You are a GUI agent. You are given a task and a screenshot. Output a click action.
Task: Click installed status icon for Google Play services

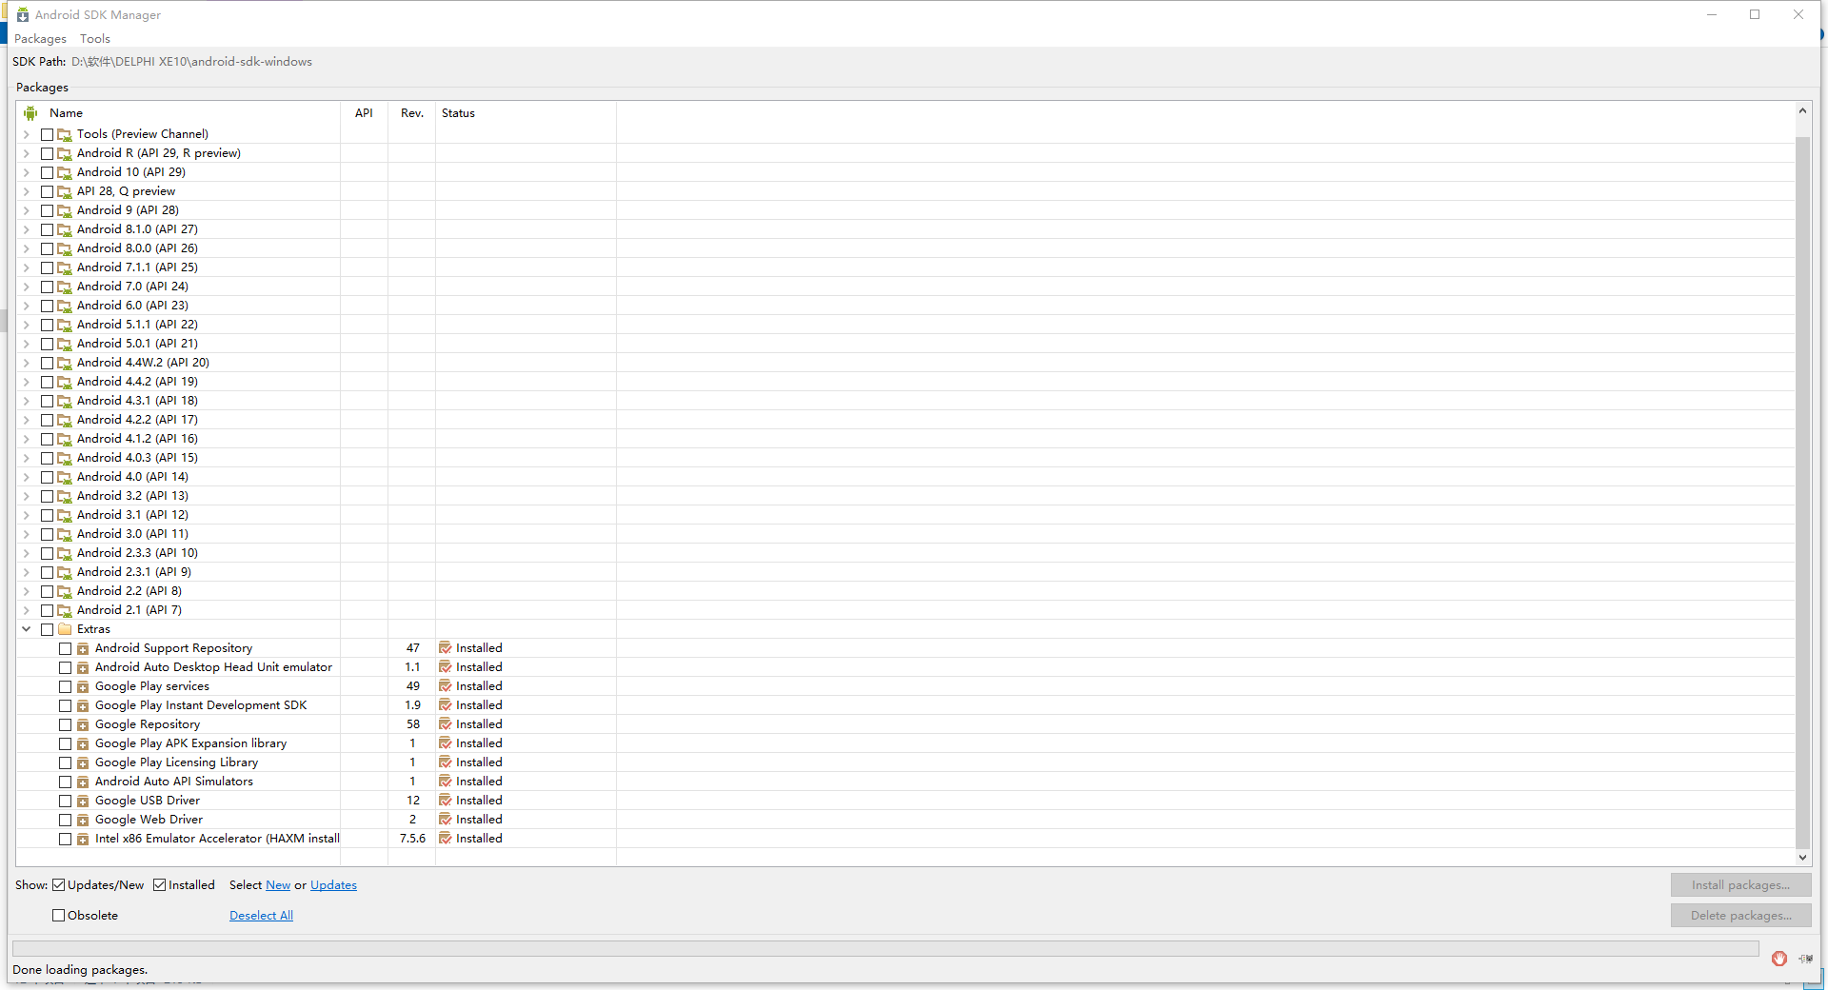445,686
